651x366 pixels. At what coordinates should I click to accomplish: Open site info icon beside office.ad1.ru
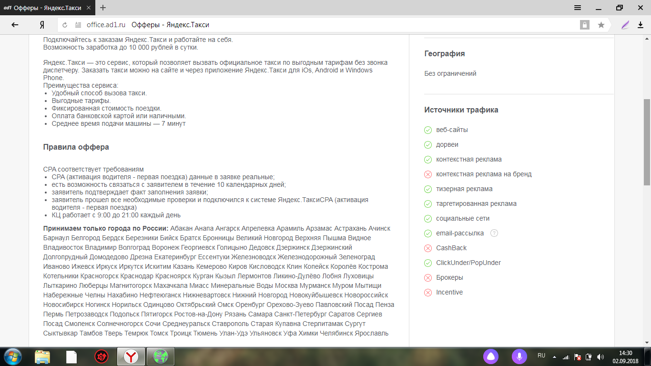coord(78,25)
